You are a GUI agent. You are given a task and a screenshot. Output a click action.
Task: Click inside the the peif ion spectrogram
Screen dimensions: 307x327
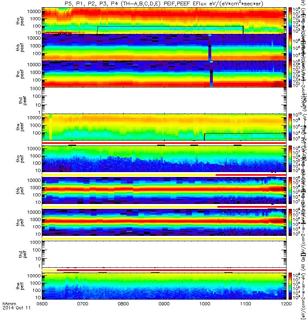pyautogui.click(x=164, y=286)
